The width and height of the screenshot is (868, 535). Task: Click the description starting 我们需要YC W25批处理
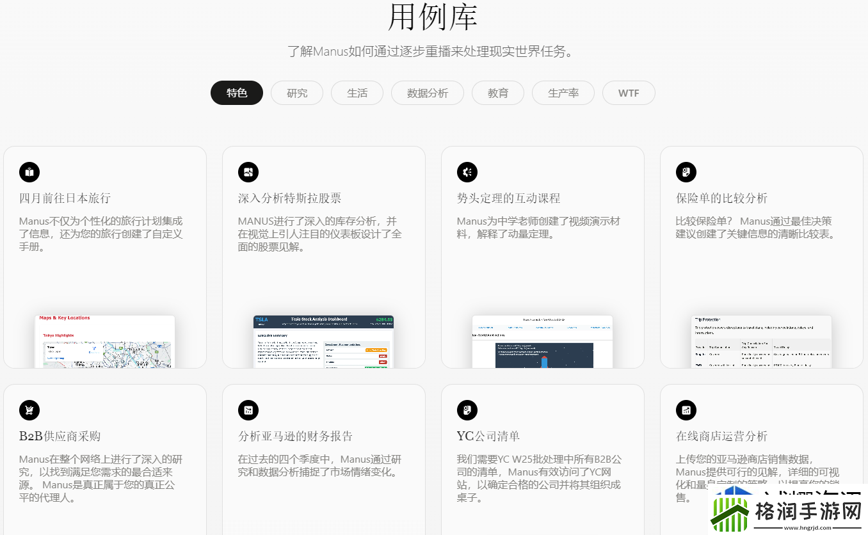(539, 479)
